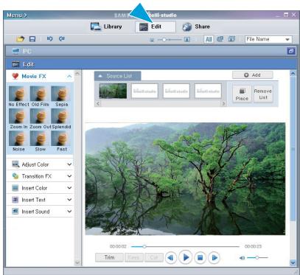
Task: Expand the Adjust Color section
Action: tap(40, 164)
